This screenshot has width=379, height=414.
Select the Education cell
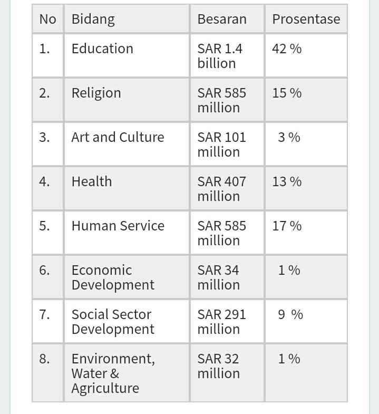[127, 56]
